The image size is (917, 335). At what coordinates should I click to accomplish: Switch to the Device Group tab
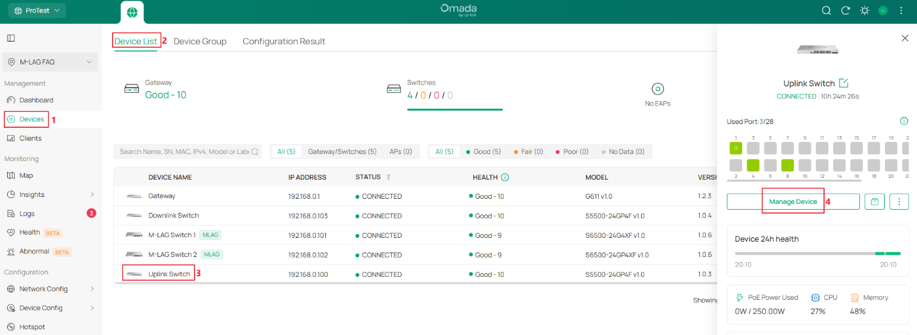[200, 42]
